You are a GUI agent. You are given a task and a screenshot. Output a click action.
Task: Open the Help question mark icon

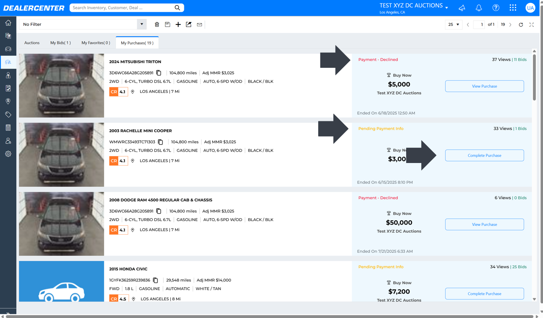496,8
